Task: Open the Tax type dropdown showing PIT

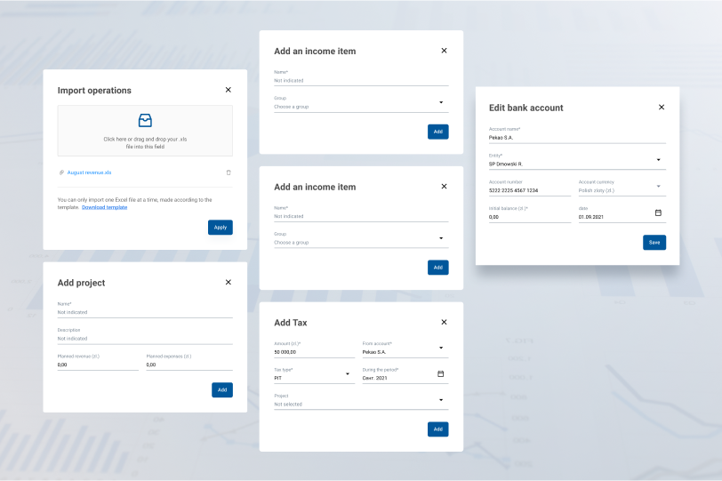Action: click(348, 374)
